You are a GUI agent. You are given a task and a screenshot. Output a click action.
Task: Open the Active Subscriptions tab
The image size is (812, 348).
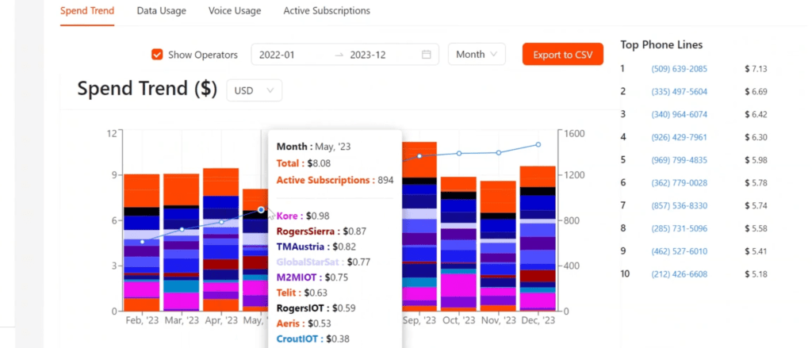pyautogui.click(x=327, y=10)
